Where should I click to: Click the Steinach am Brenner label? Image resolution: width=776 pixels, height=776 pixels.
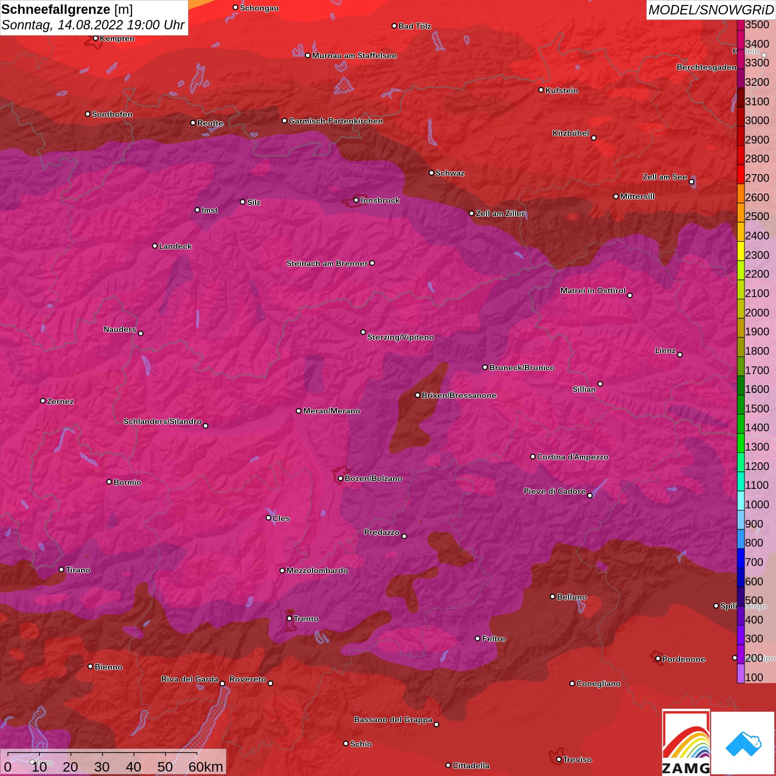(327, 263)
